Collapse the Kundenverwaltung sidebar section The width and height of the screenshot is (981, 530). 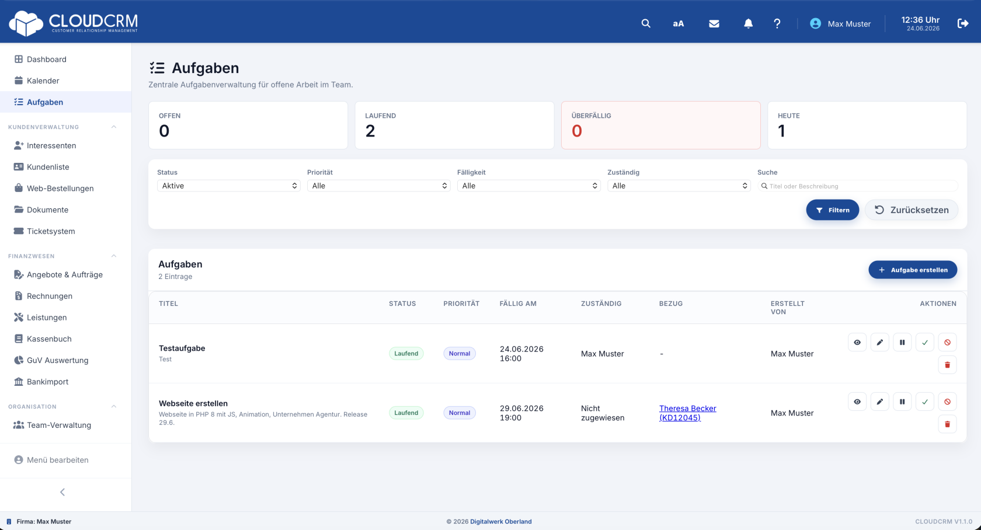point(114,127)
